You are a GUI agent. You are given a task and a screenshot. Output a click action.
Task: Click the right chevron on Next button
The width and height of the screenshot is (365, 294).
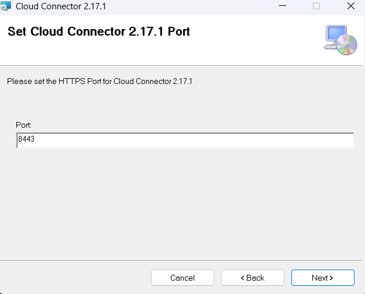[331, 278]
